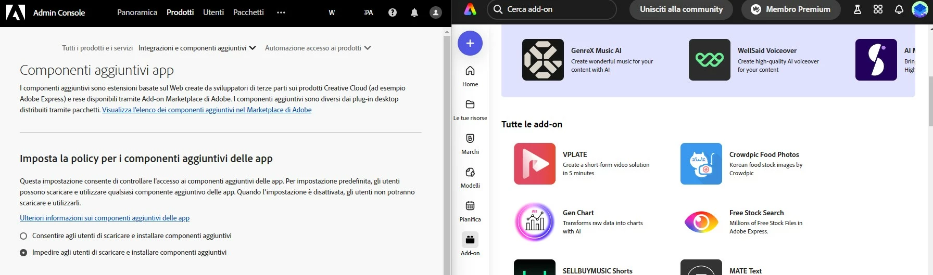
Task: Click the W organization label
Action: click(x=332, y=12)
